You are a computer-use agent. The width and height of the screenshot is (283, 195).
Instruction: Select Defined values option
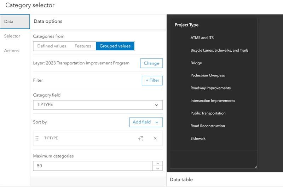[x=52, y=46]
